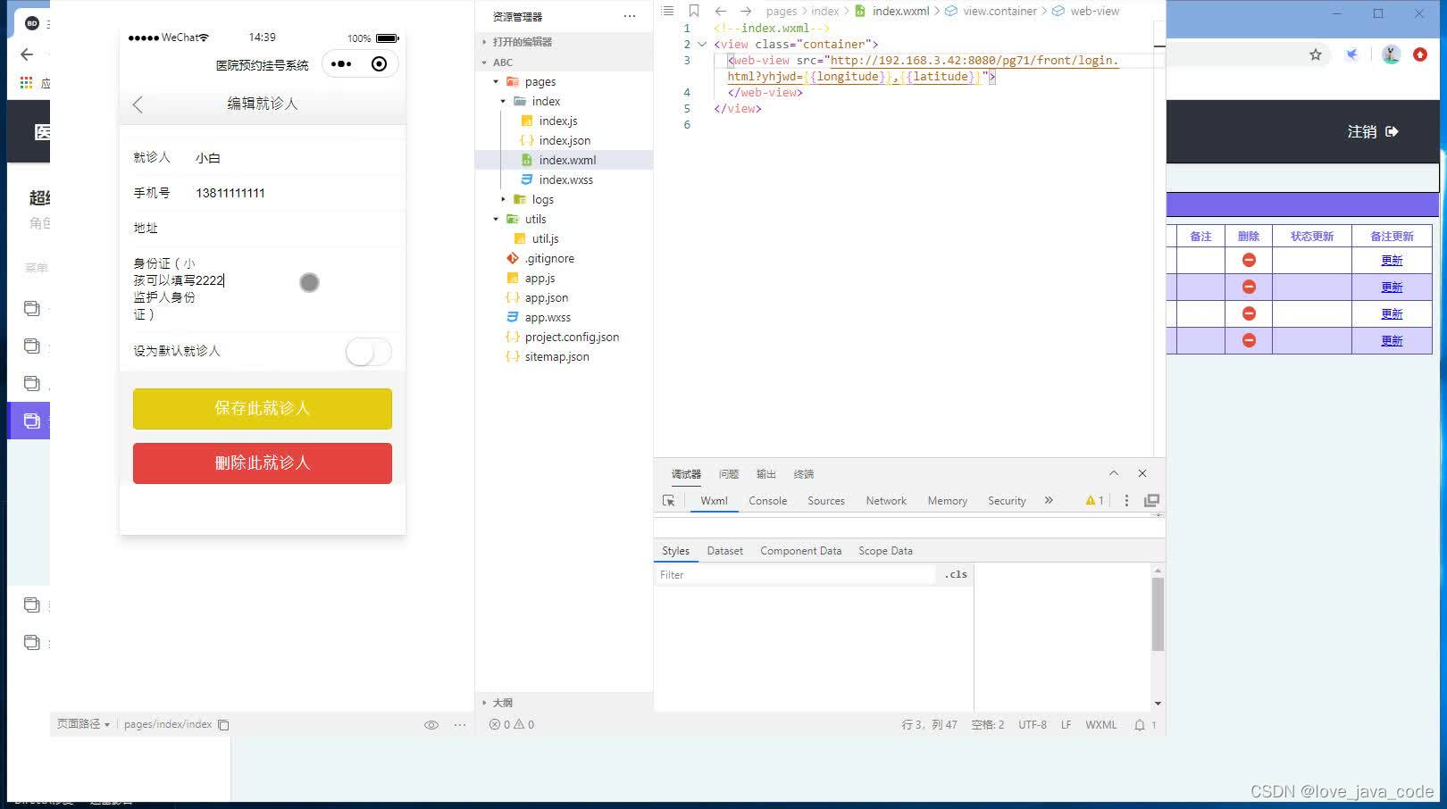Navigate forward in the editor history
This screenshot has width=1447, height=809.
click(746, 11)
